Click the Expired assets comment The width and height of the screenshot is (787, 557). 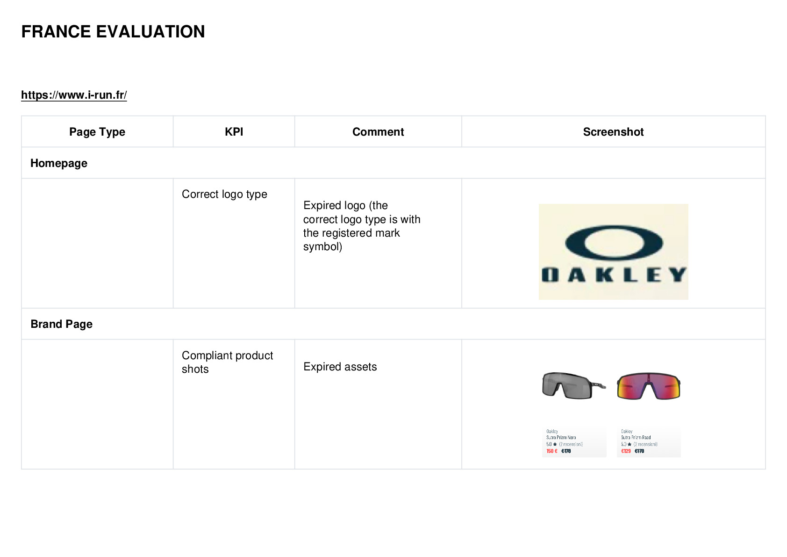click(x=340, y=367)
